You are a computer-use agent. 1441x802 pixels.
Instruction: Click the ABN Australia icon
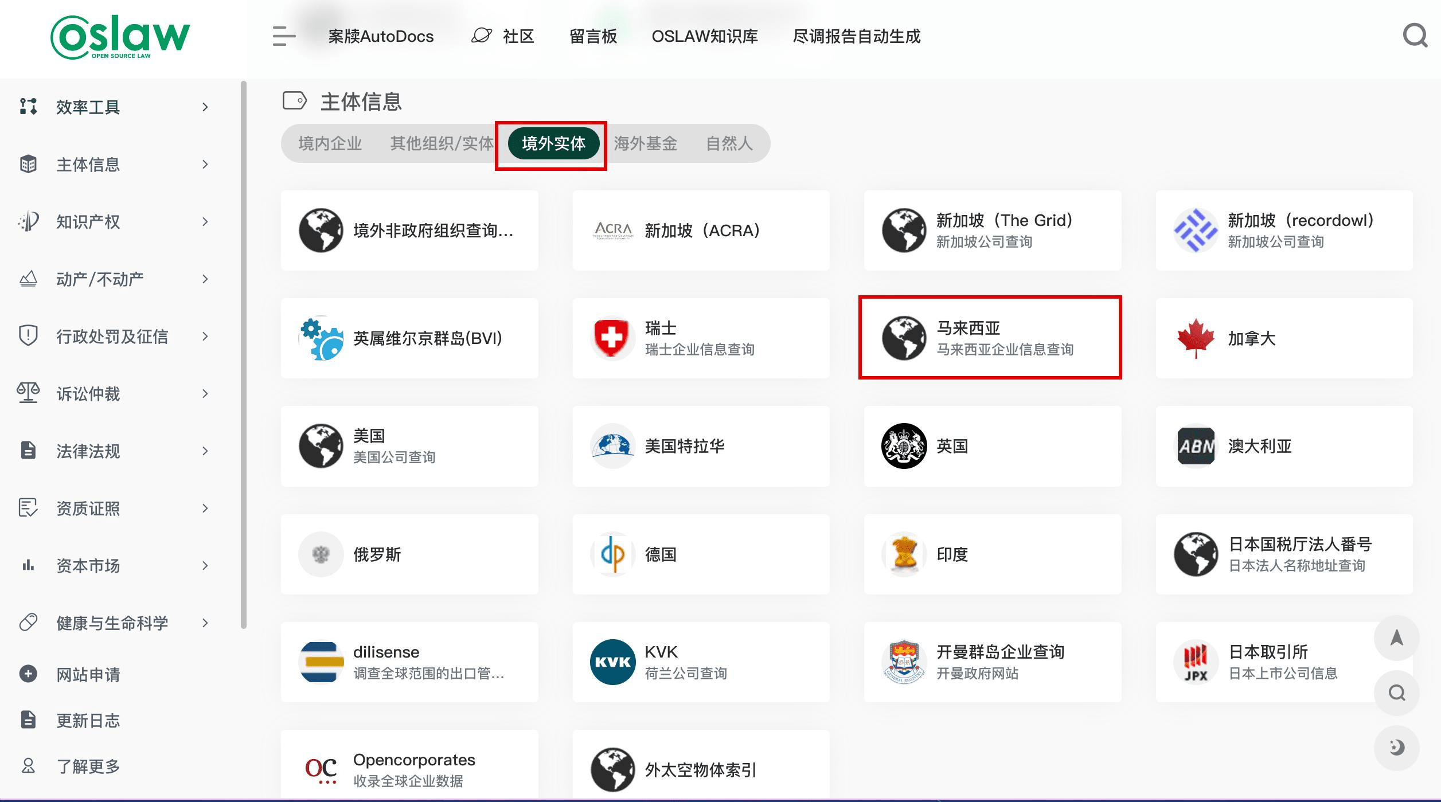tap(1196, 446)
